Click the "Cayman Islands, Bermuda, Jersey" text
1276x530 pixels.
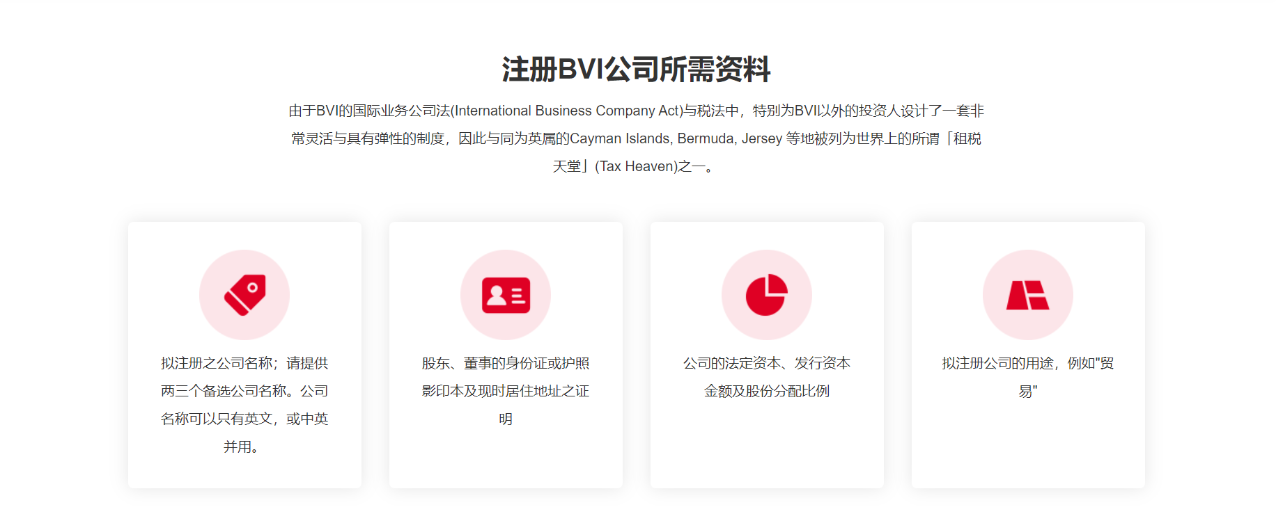pyautogui.click(x=676, y=139)
